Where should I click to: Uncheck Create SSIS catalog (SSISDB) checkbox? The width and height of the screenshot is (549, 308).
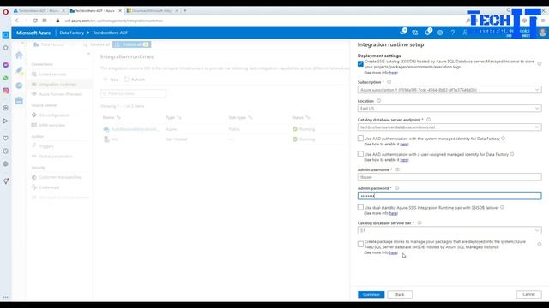pyautogui.click(x=360, y=64)
